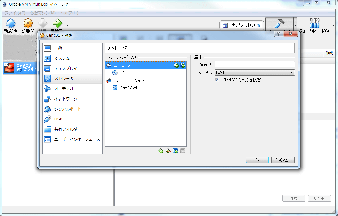Close the Snapshots tool with x icon
This screenshot has width=338, height=216.
259,25
